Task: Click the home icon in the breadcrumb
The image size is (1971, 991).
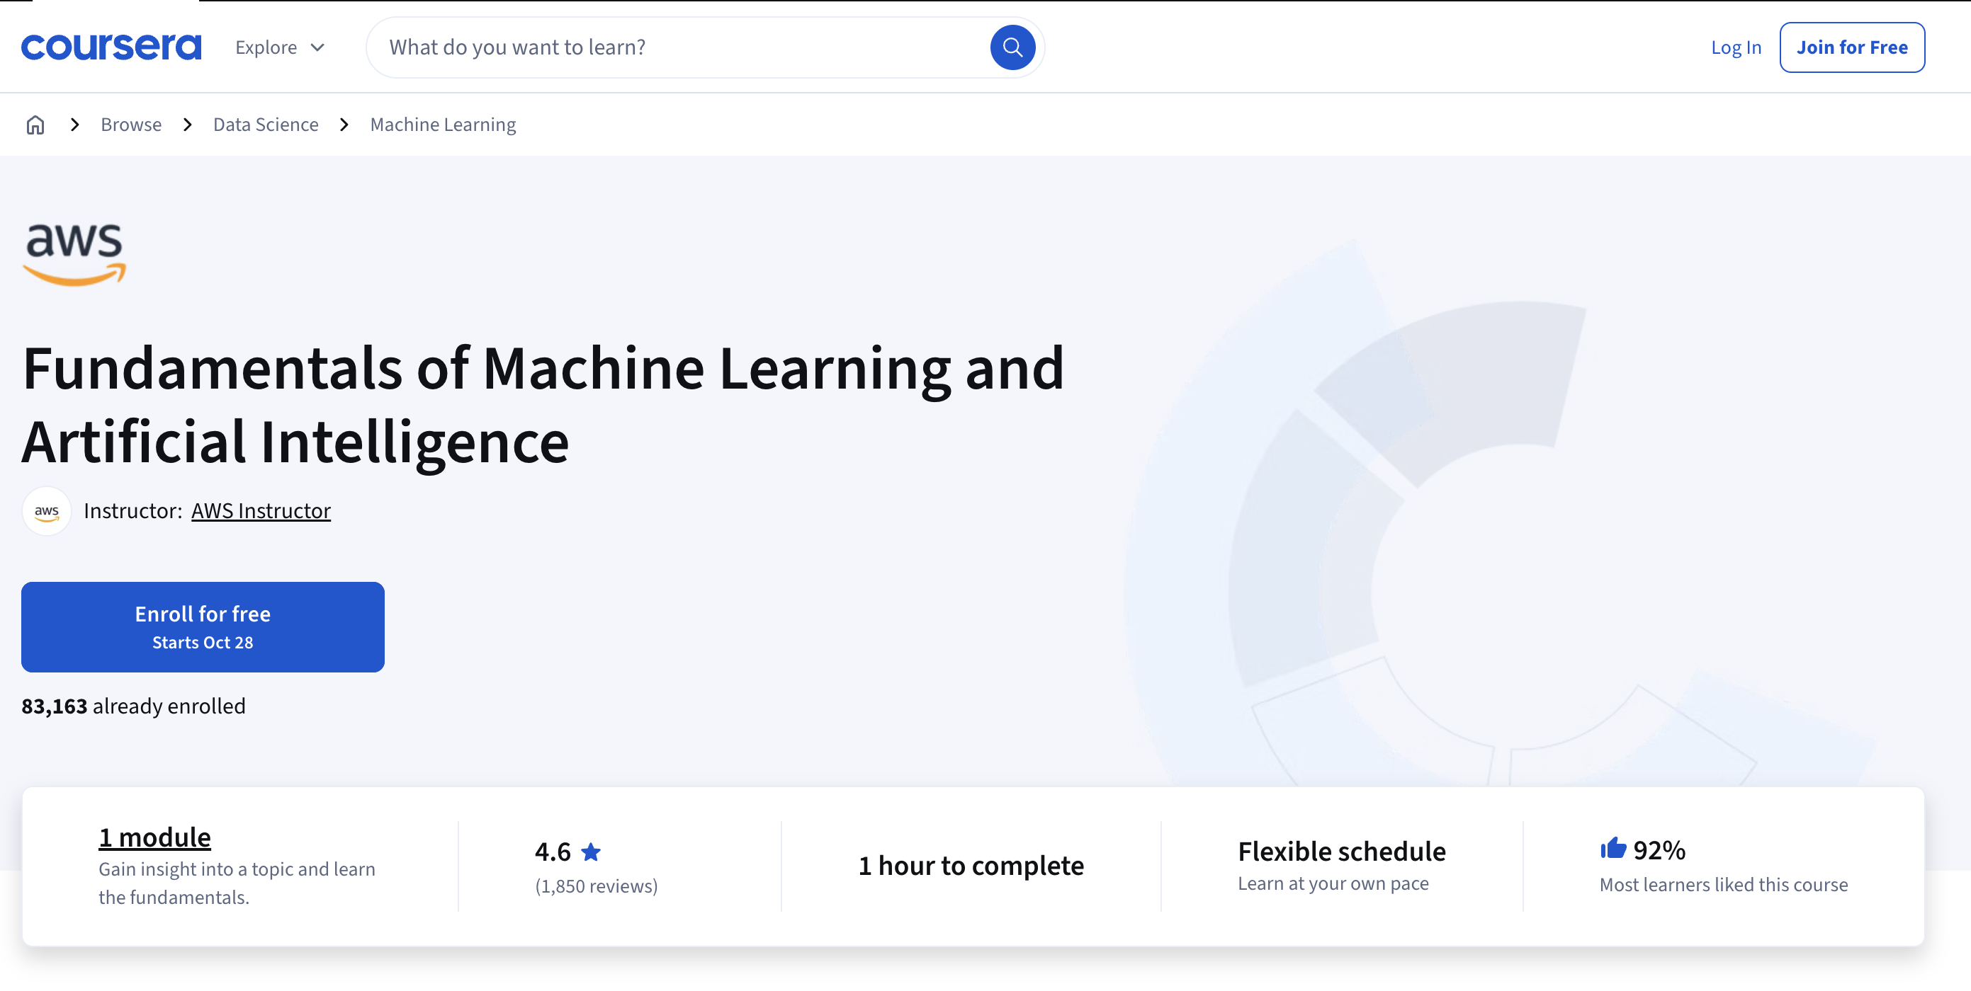Action: coord(35,124)
